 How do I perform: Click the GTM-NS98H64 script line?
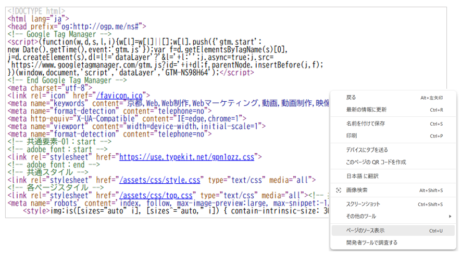click(131, 73)
